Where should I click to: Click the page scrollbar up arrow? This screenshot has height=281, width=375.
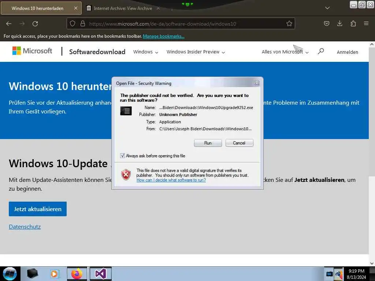[372, 44]
